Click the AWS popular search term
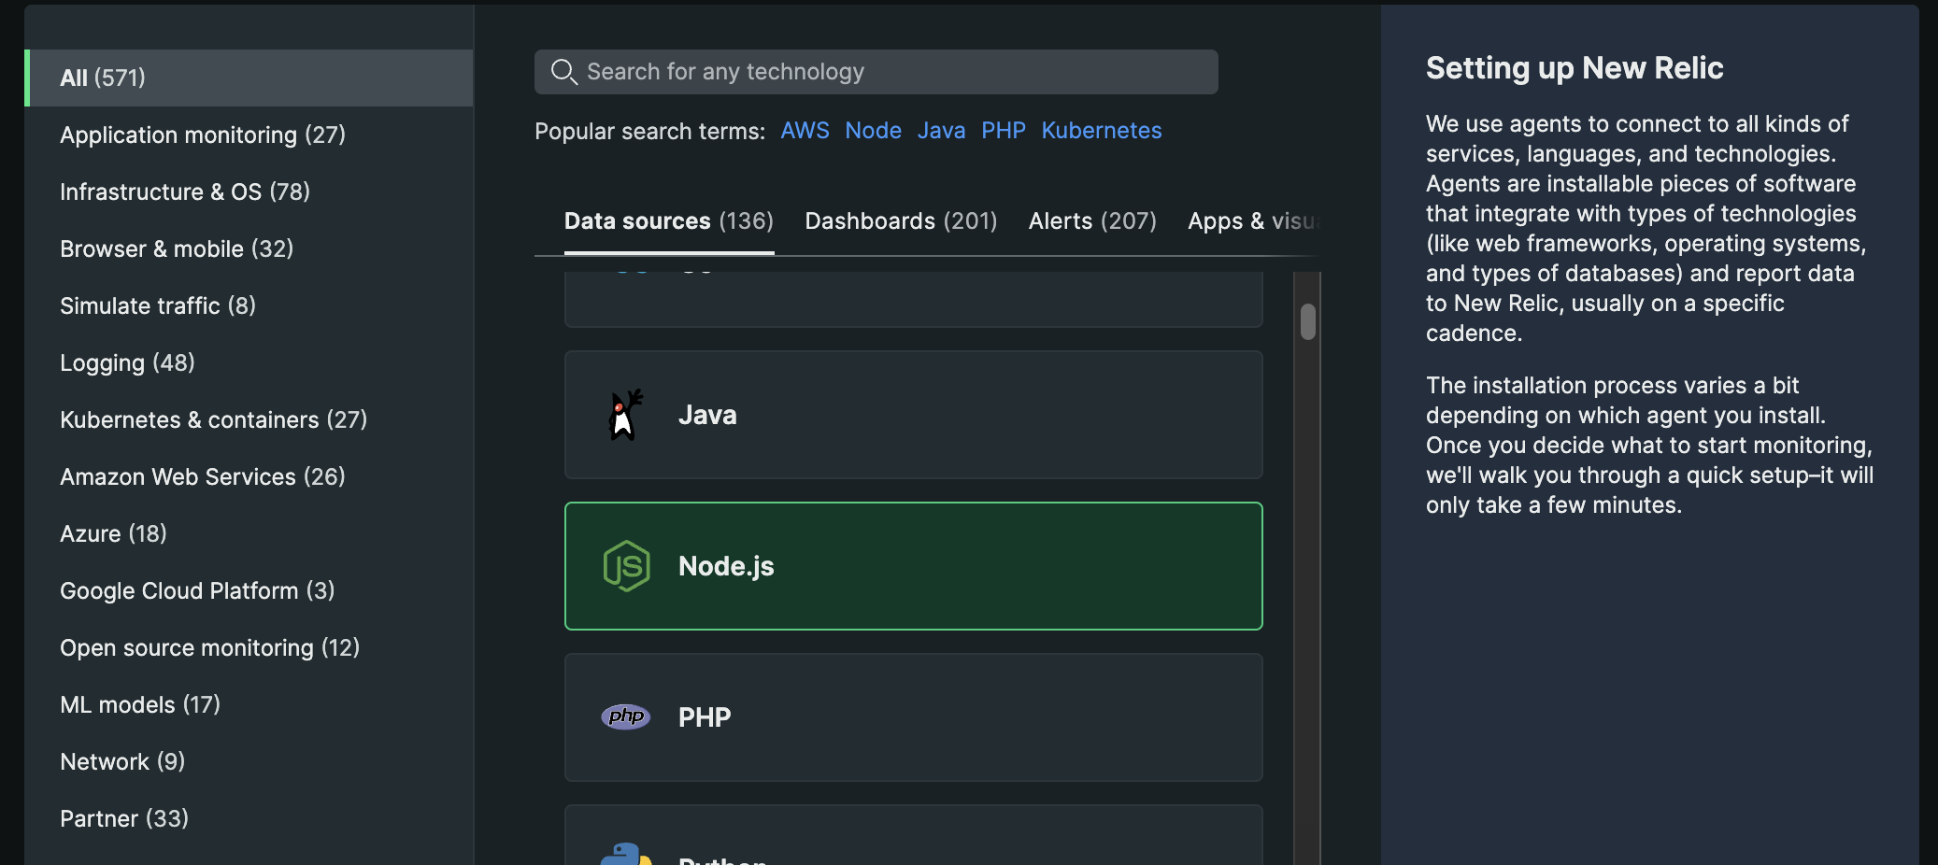 tap(805, 131)
